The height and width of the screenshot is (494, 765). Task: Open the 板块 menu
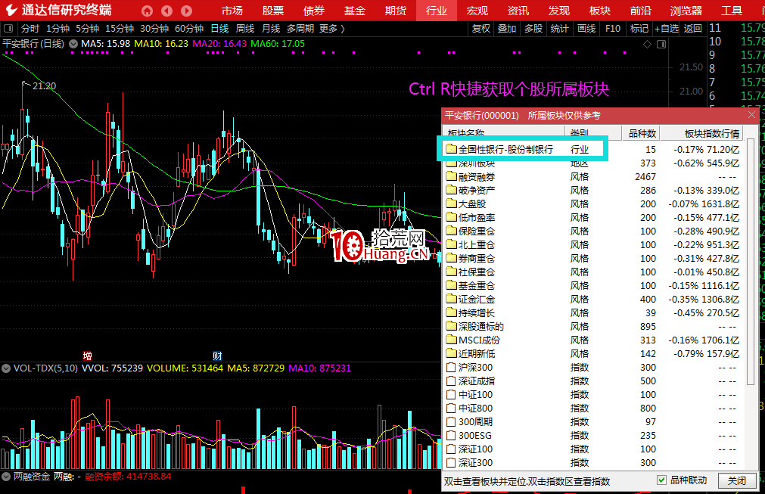(x=599, y=11)
